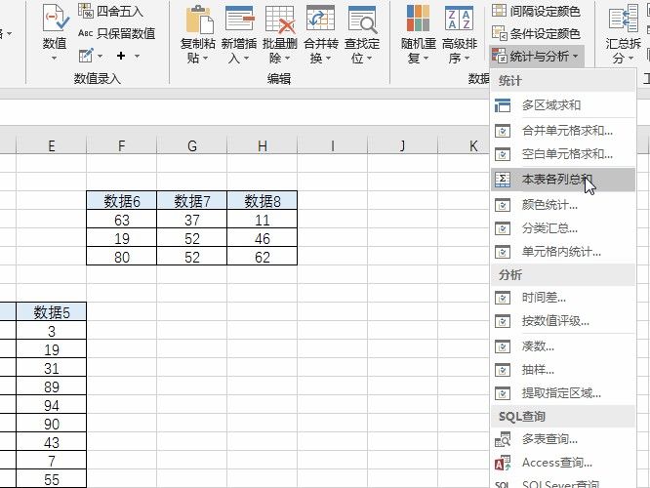
Task: Select column H header
Action: (262, 146)
